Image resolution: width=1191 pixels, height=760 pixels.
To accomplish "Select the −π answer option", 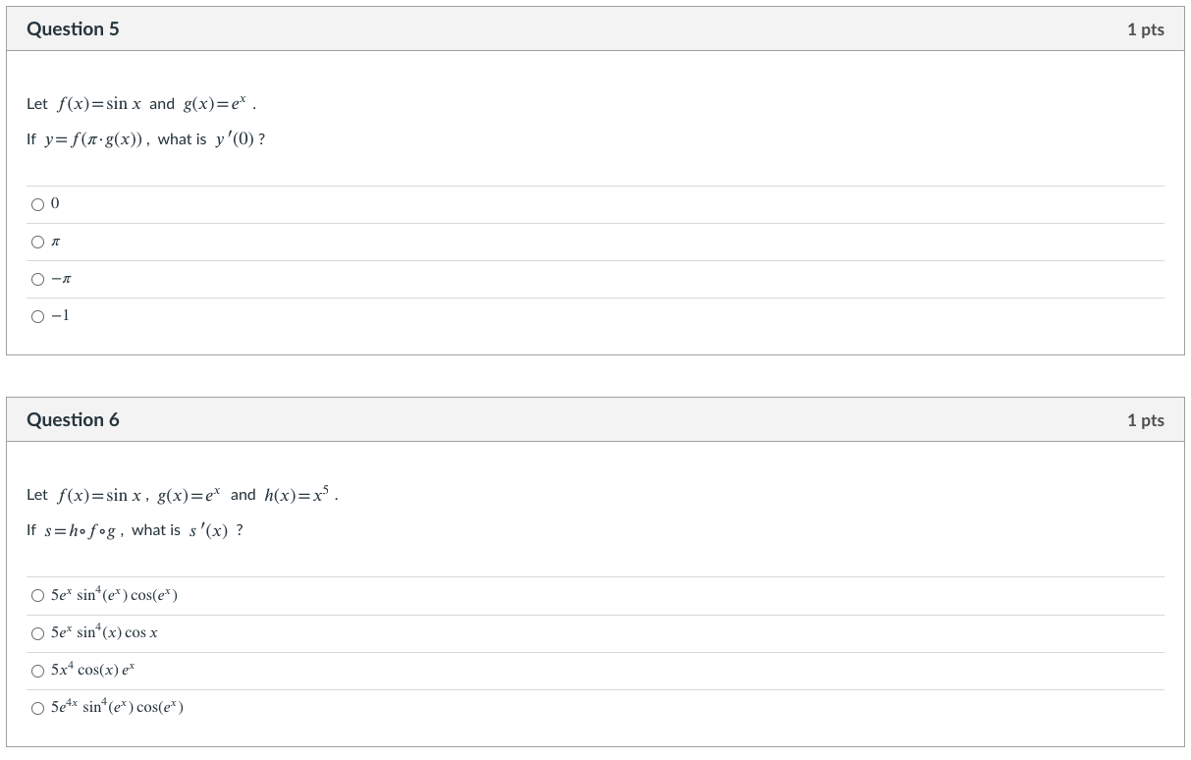I will 37,279.
